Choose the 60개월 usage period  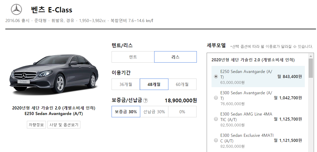pos(182,84)
